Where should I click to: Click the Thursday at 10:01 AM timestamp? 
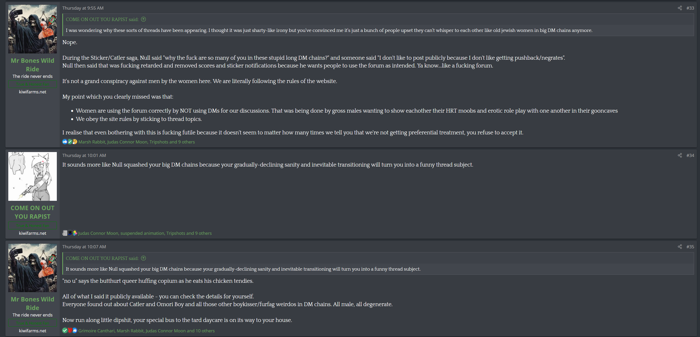click(84, 155)
